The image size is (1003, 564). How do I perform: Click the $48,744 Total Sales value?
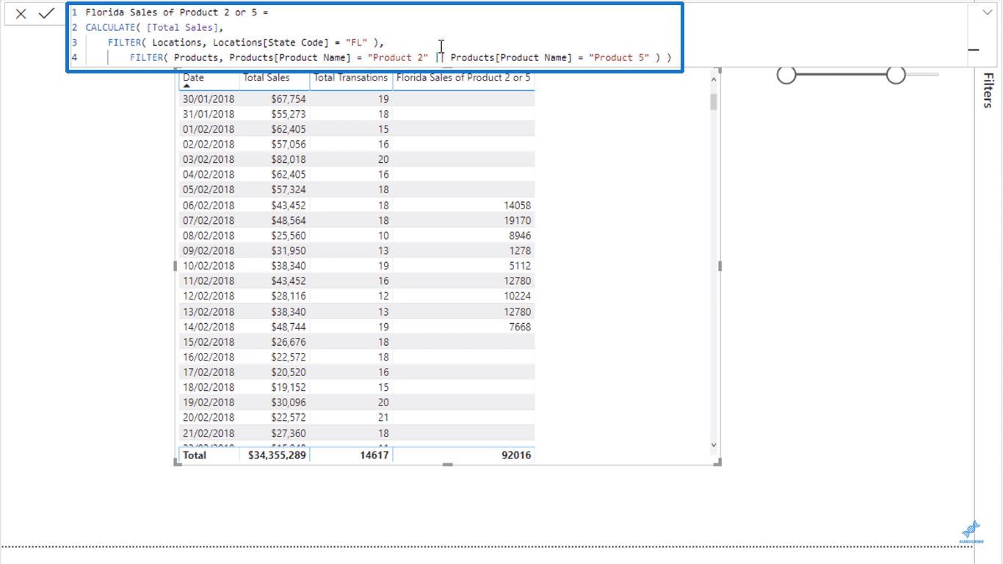click(x=288, y=327)
